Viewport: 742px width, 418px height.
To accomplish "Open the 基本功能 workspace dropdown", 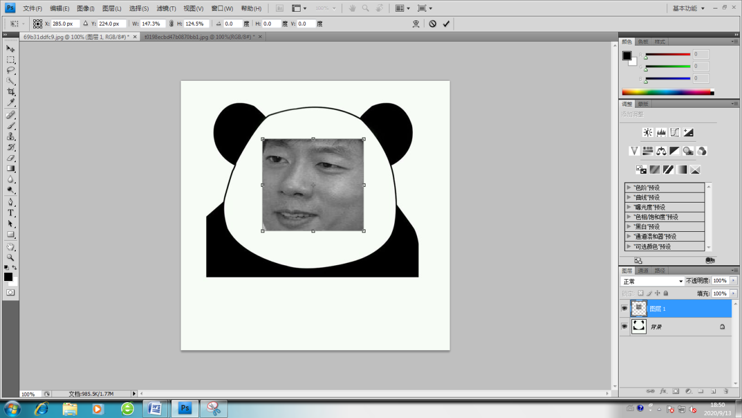I will coord(688,8).
